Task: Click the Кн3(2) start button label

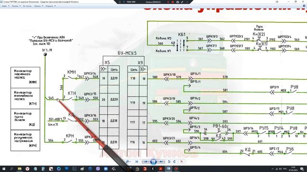Action: pos(259,34)
